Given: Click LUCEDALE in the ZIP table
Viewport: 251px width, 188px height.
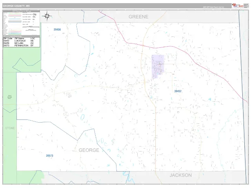Looking at the screenshot, I should [x=20, y=41].
